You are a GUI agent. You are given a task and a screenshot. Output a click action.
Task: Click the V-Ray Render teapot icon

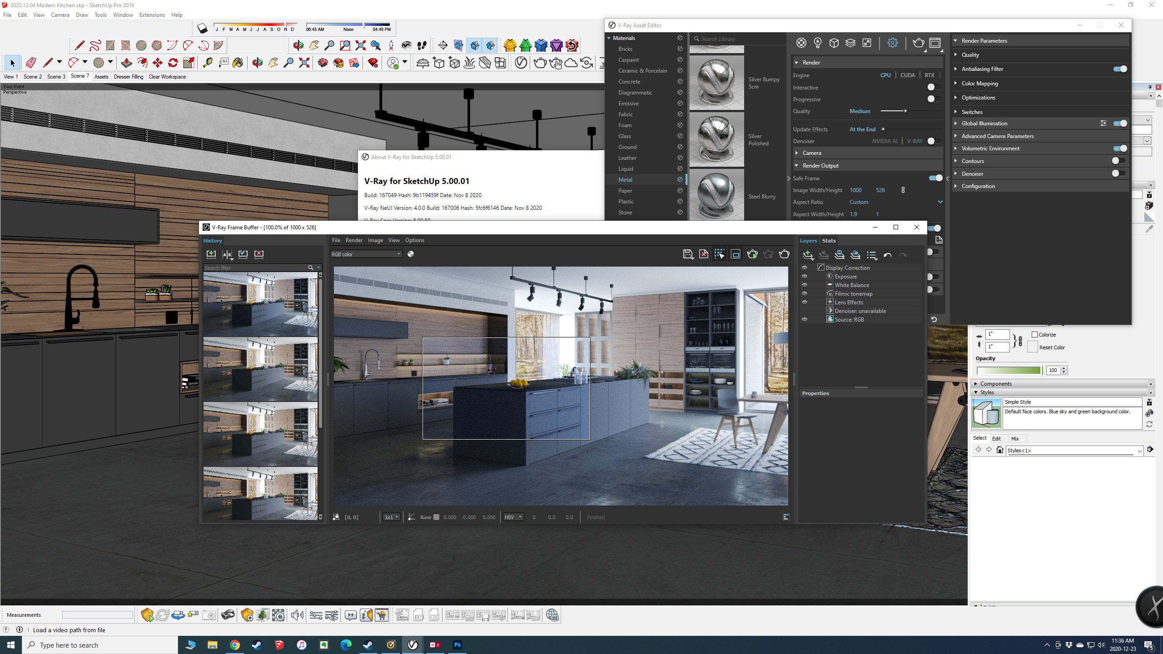tap(540, 63)
